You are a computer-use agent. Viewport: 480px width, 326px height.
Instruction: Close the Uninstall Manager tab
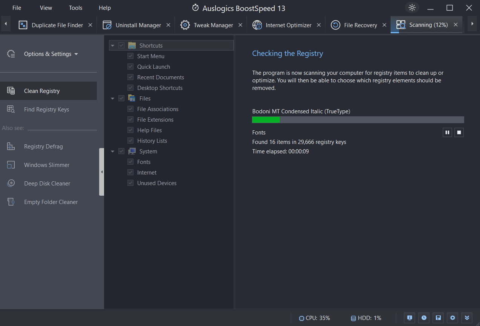pyautogui.click(x=168, y=25)
